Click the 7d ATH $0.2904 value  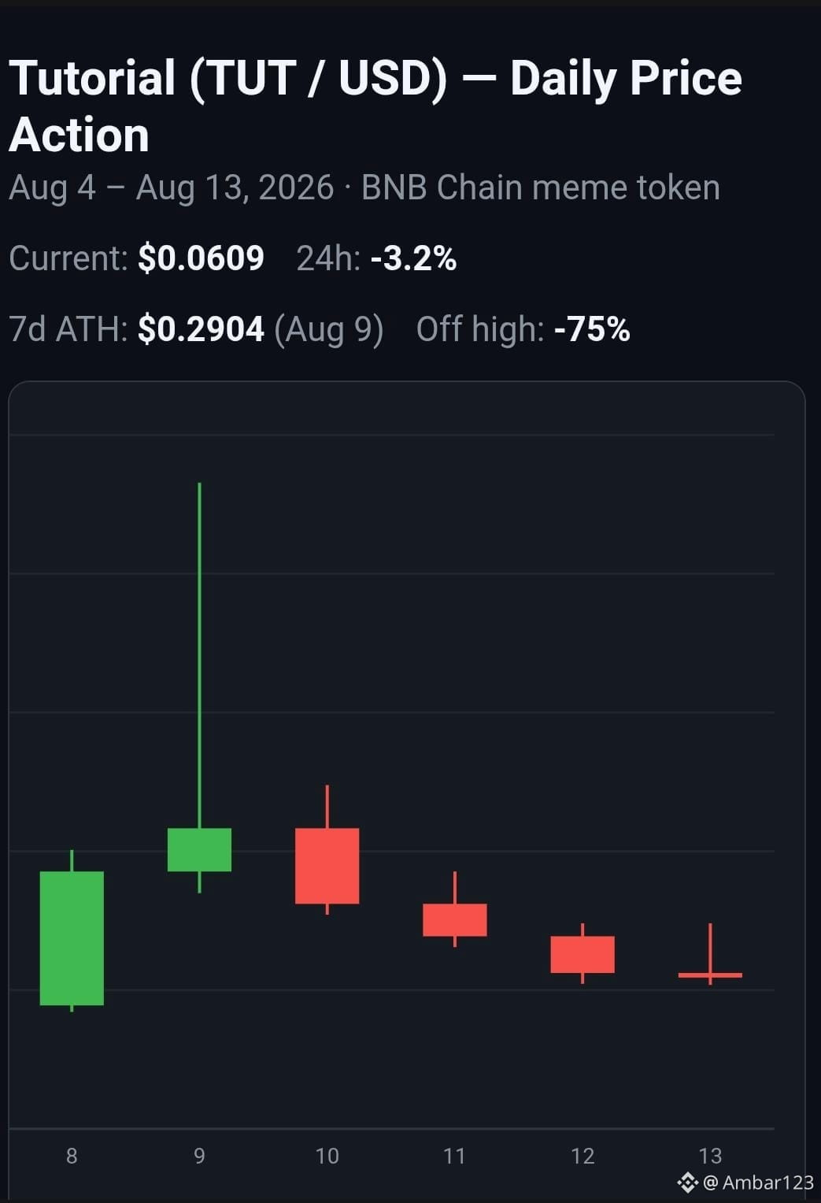click(x=201, y=329)
